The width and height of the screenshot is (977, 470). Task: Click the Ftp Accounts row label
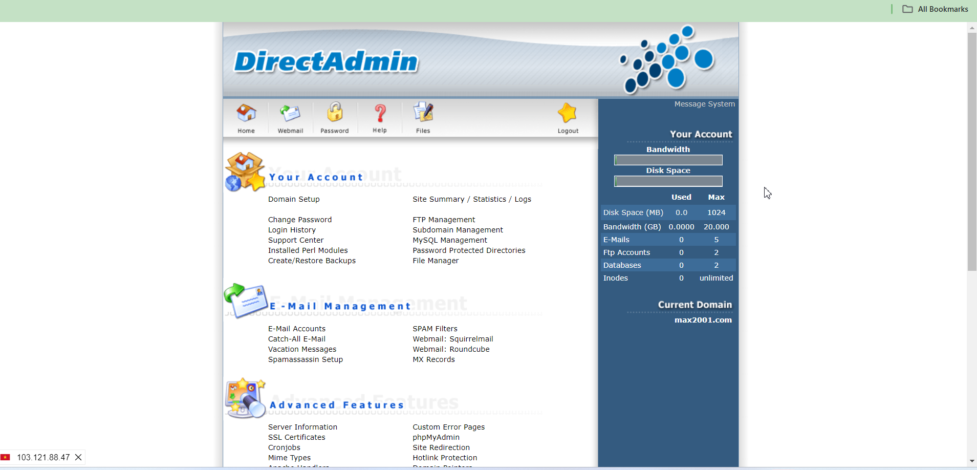(x=626, y=252)
